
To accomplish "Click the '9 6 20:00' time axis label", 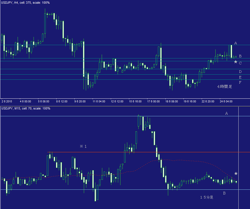I will click(80, 102).
